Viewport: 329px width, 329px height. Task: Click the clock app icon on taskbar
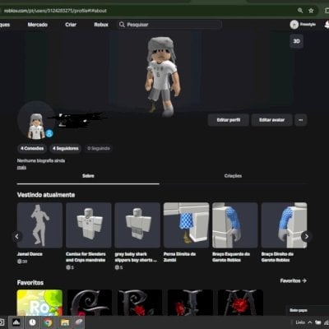click(x=32, y=322)
